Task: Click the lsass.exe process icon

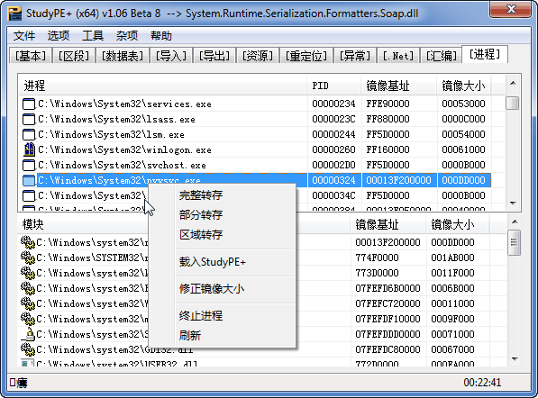Action: (29, 119)
